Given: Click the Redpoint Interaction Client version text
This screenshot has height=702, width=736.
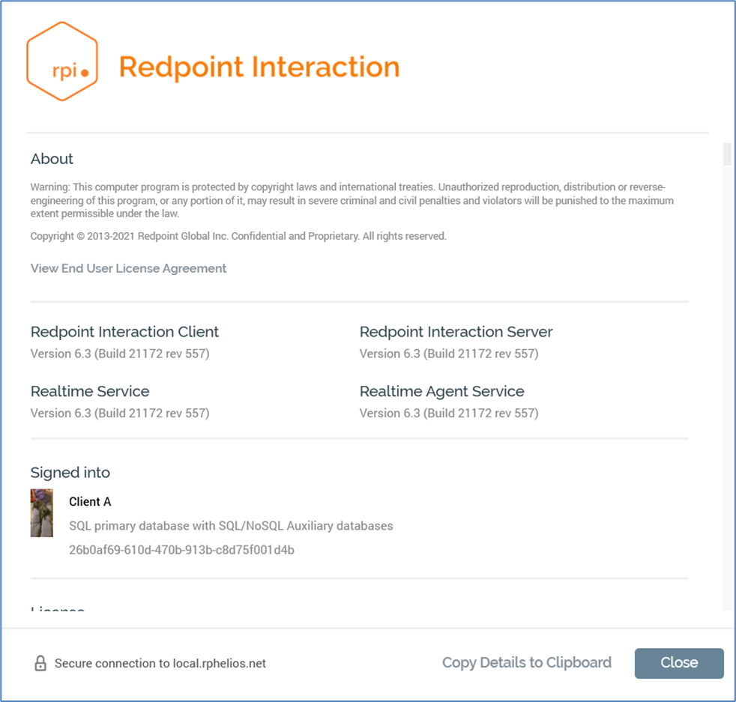Looking at the screenshot, I should (120, 353).
